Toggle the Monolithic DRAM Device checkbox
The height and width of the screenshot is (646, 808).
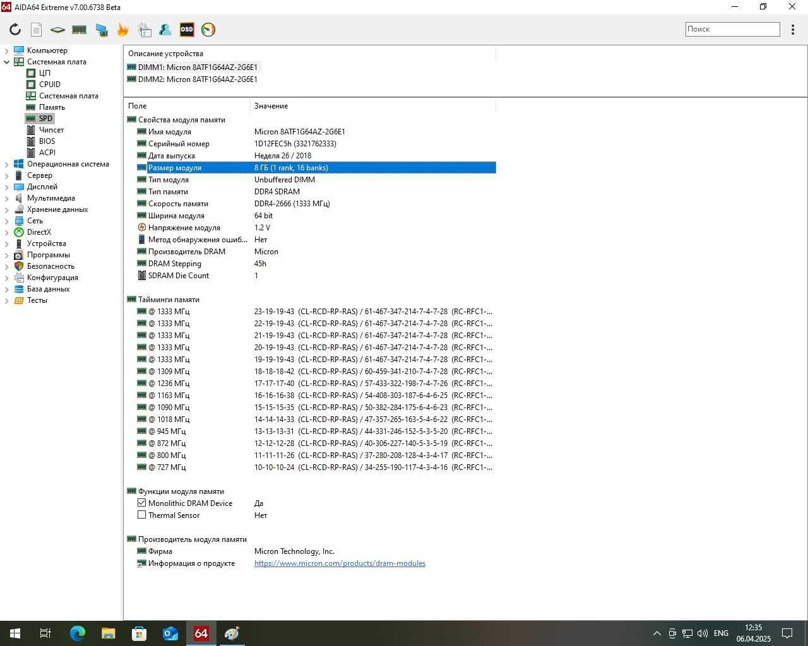141,503
